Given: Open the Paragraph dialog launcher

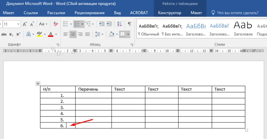Looking at the screenshot, I should (132, 44).
